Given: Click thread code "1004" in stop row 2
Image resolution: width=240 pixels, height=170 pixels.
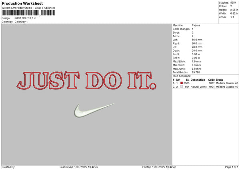Looking at the screenshot, I should (x=212, y=87).
